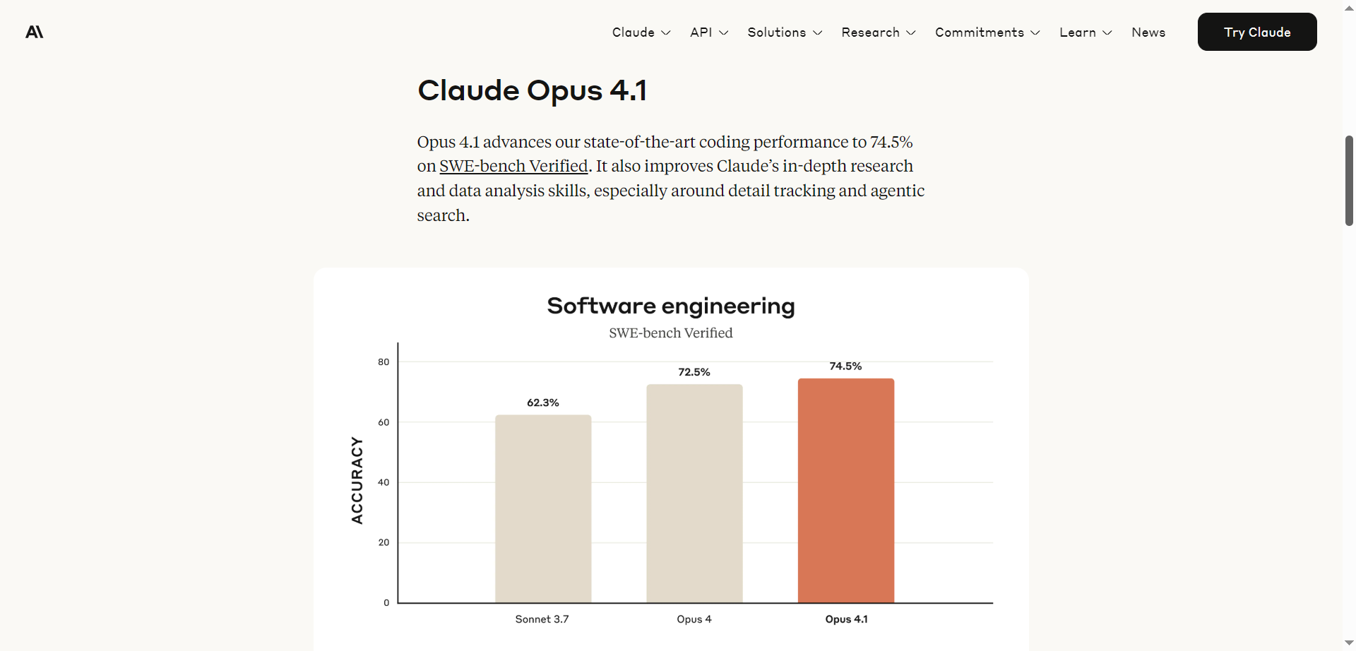Expand the chevron next to Research
Image resolution: width=1356 pixels, height=651 pixels.
[910, 32]
